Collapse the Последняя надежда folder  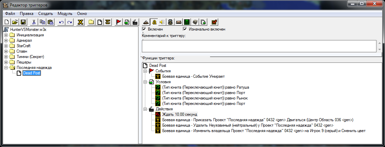pyautogui.click(x=6, y=68)
